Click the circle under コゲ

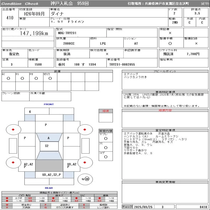point(106,157)
